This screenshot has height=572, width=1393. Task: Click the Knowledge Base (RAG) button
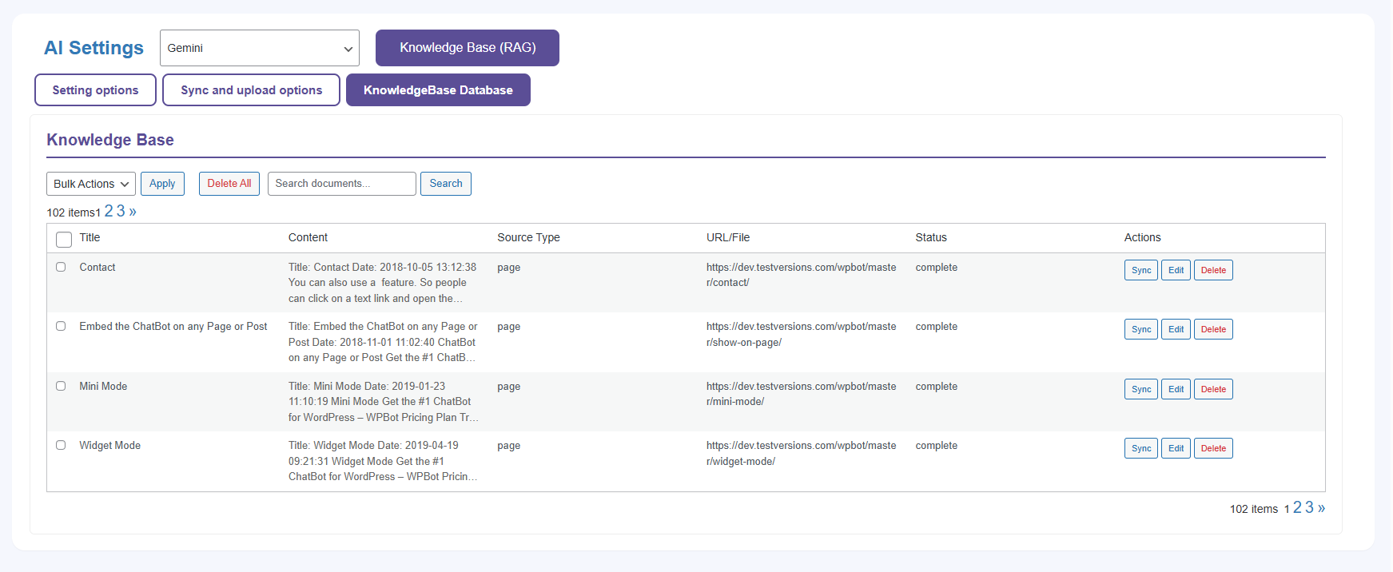pos(467,48)
